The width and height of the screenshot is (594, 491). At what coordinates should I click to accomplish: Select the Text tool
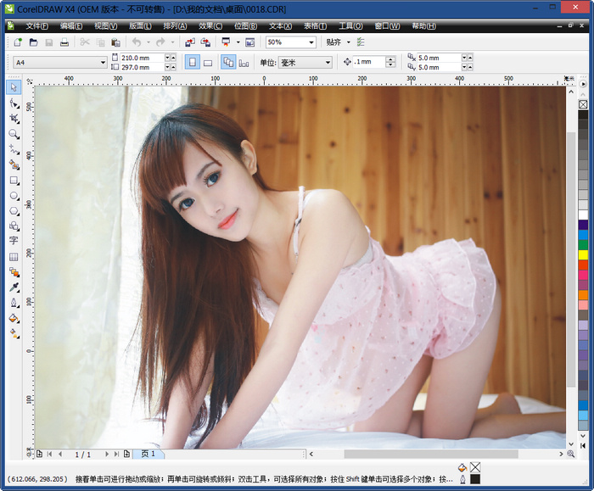[x=14, y=241]
